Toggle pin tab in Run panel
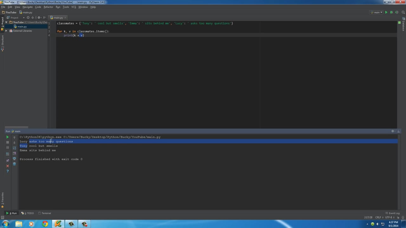 pyautogui.click(x=8, y=161)
